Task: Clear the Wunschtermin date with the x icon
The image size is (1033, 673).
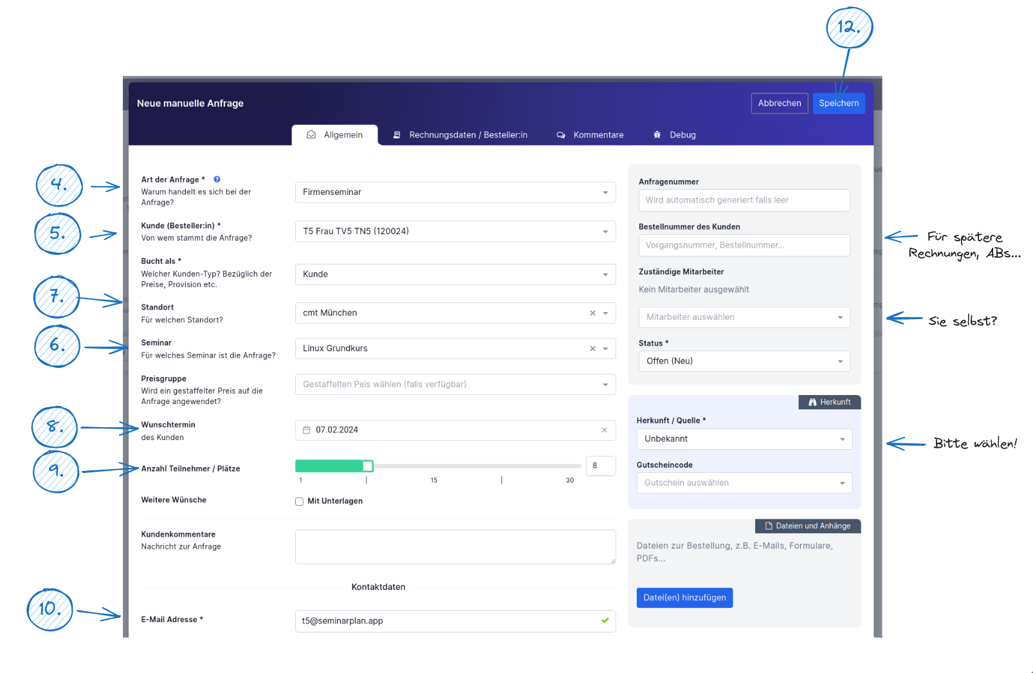Action: click(604, 430)
